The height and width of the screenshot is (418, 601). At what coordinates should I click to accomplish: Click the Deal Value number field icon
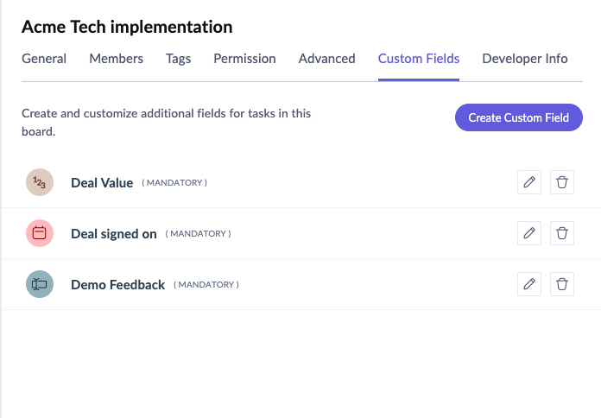[x=40, y=182]
